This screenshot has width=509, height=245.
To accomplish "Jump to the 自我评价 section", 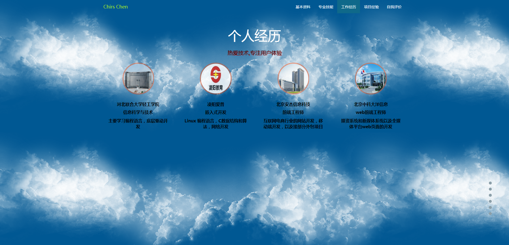I will (394, 7).
